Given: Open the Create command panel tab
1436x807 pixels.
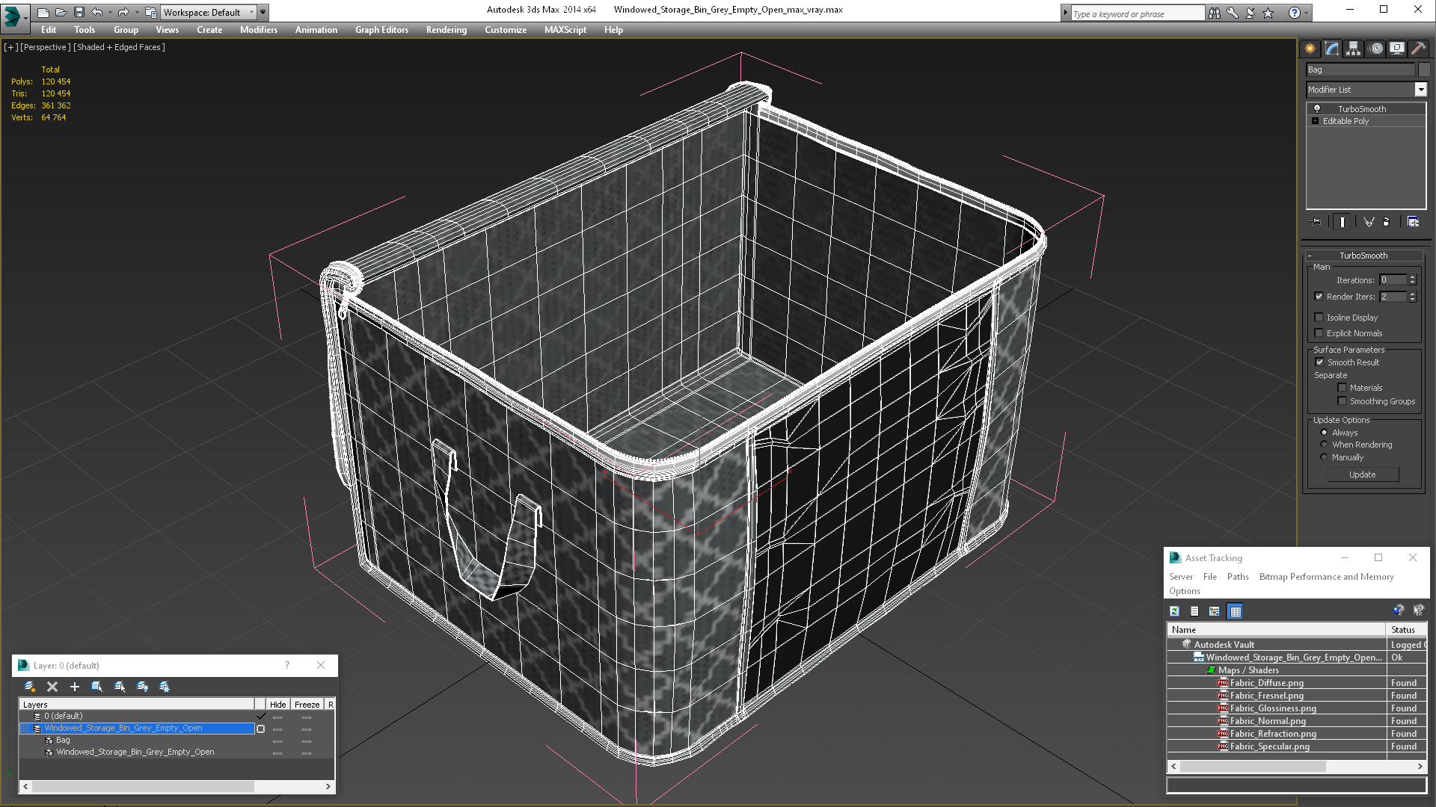Looking at the screenshot, I should click(x=1310, y=49).
